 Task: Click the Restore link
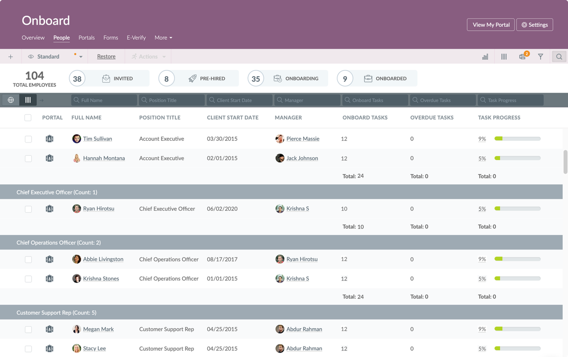[106, 57]
